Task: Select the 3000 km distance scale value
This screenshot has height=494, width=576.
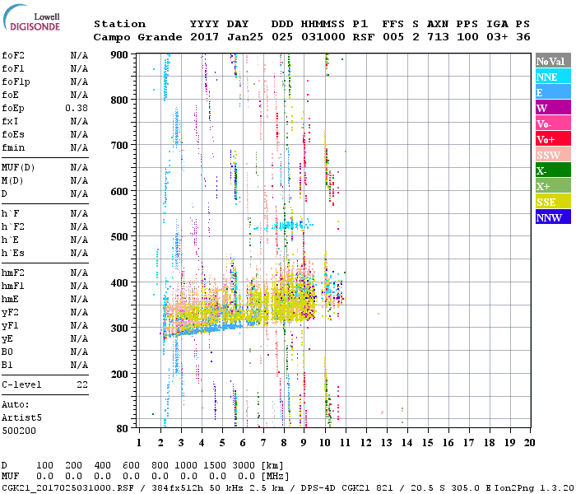Action: pyautogui.click(x=244, y=466)
